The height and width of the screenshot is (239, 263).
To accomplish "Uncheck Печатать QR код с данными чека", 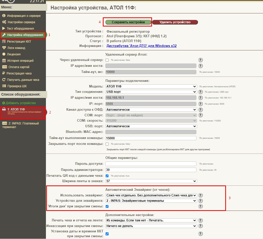I will click(107, 176).
